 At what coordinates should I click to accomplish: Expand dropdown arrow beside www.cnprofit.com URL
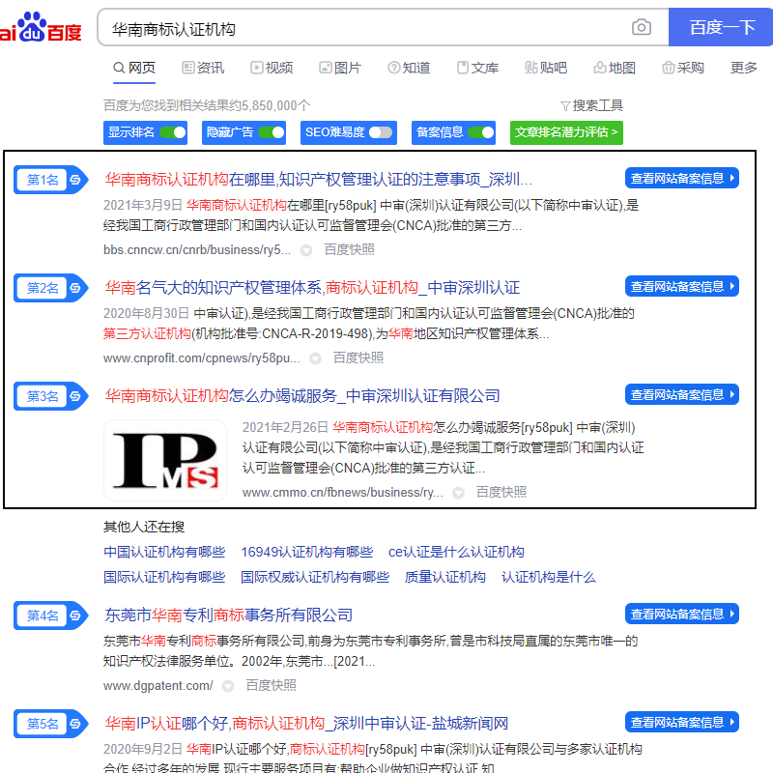[x=315, y=358]
